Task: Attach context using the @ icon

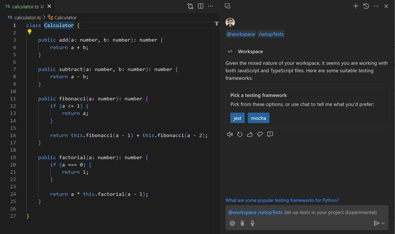Action: 233,223
